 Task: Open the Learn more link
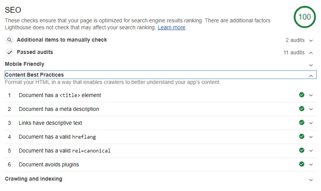[171, 27]
